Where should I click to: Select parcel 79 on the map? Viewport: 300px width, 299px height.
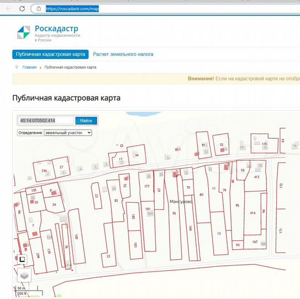pos(224,190)
